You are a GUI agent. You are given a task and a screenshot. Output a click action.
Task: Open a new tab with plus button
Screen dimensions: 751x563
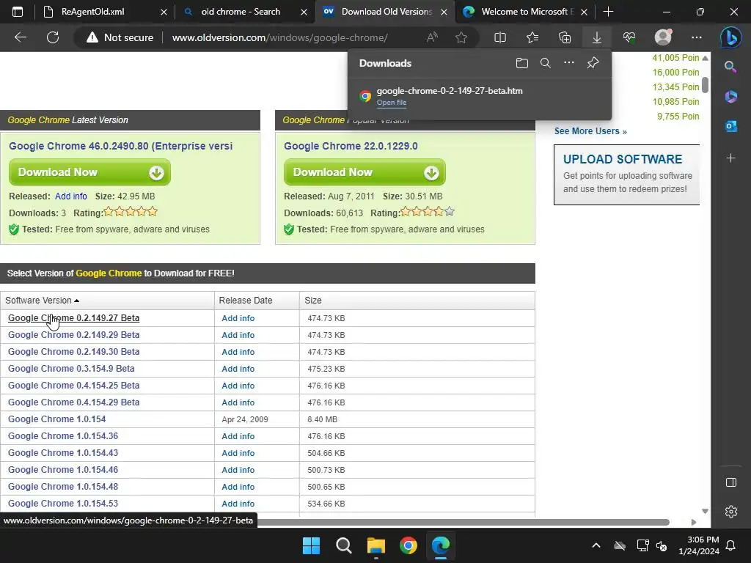pyautogui.click(x=608, y=12)
